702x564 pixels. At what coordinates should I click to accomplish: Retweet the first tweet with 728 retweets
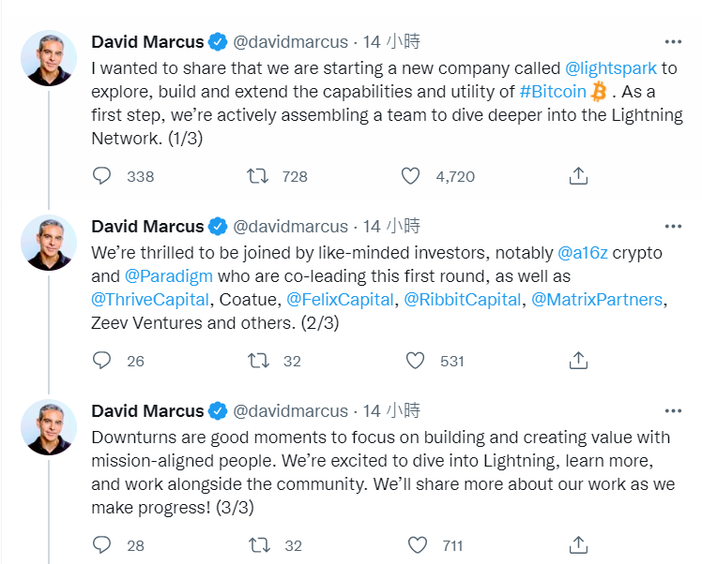tap(256, 175)
